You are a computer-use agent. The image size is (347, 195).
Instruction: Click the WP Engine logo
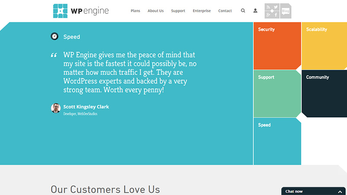click(81, 11)
